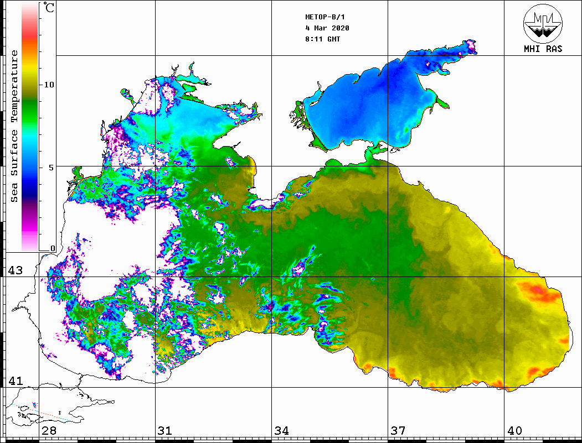This screenshot has height=443, width=582.
Task: Click longitude label '31'
Action: coord(165,431)
